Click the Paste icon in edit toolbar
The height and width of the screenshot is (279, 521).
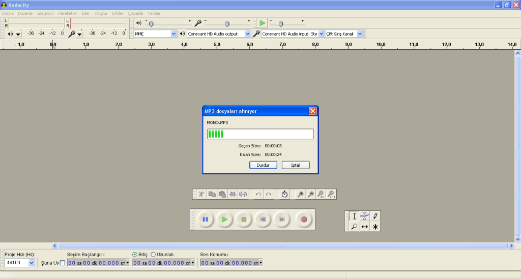222,194
